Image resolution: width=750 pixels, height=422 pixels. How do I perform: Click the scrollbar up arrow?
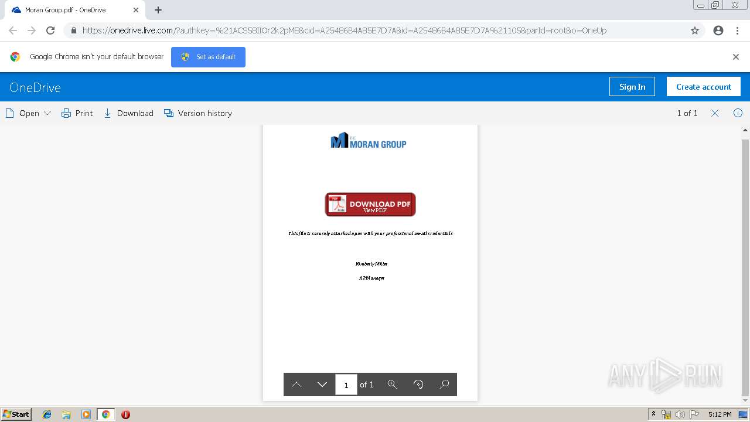tap(745, 130)
